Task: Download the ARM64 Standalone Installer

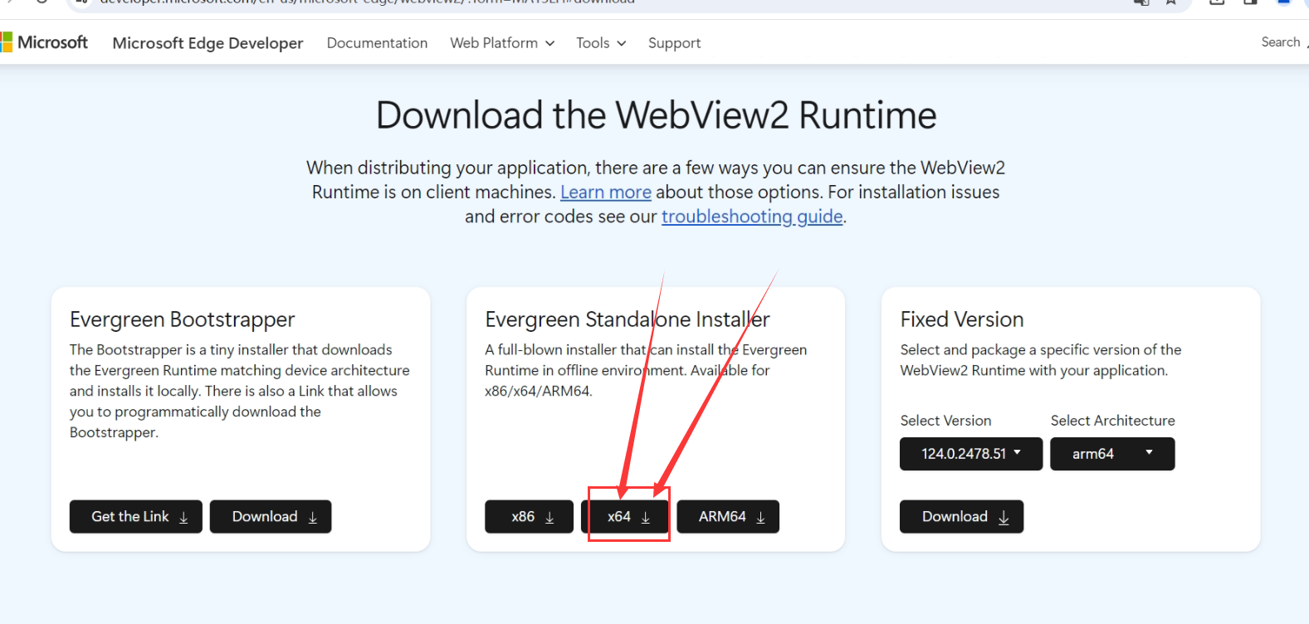Action: [728, 517]
